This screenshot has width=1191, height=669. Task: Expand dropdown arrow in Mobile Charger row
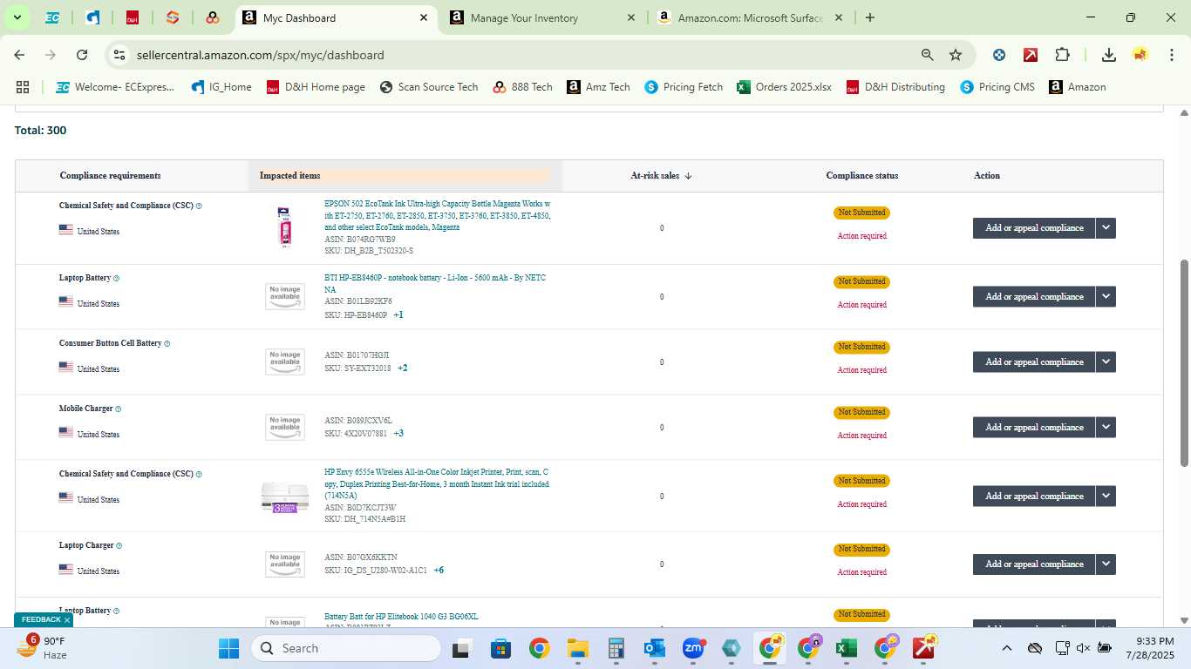point(1106,428)
